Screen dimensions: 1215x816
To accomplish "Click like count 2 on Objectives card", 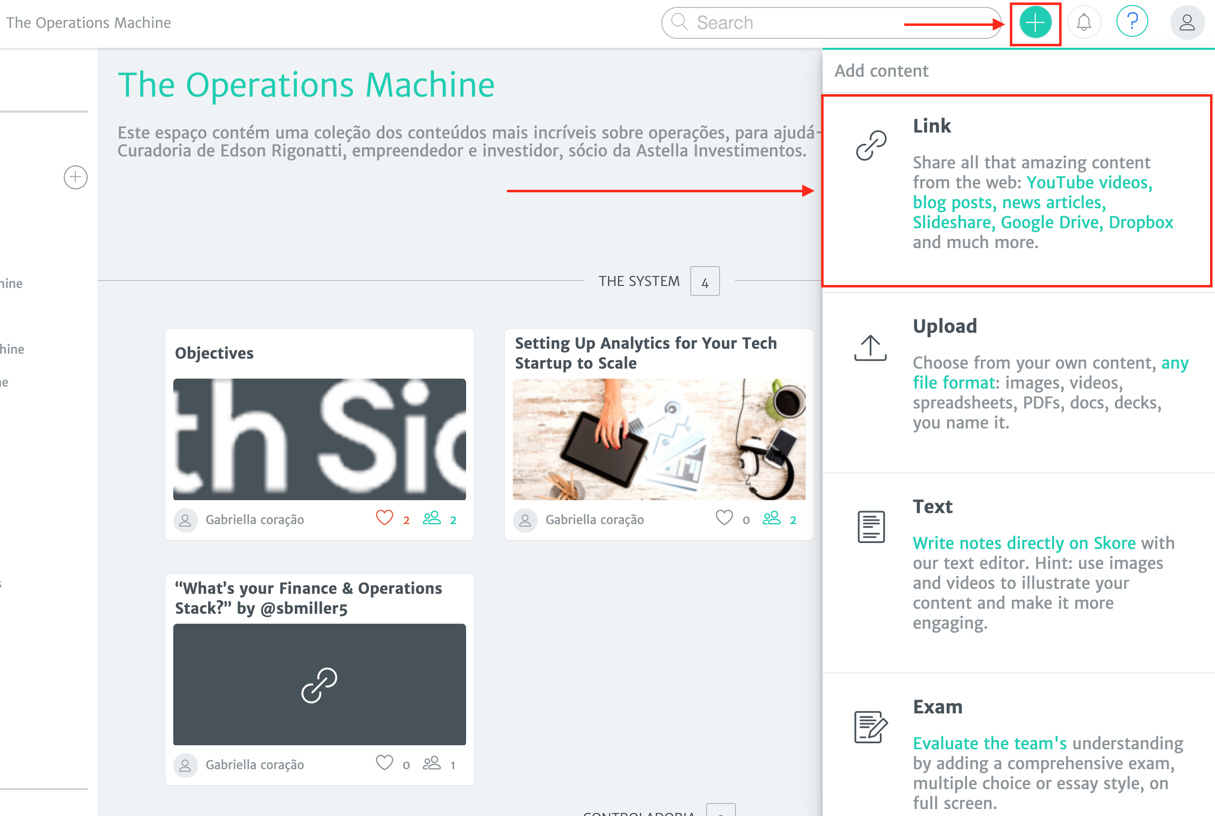I will coord(406,521).
